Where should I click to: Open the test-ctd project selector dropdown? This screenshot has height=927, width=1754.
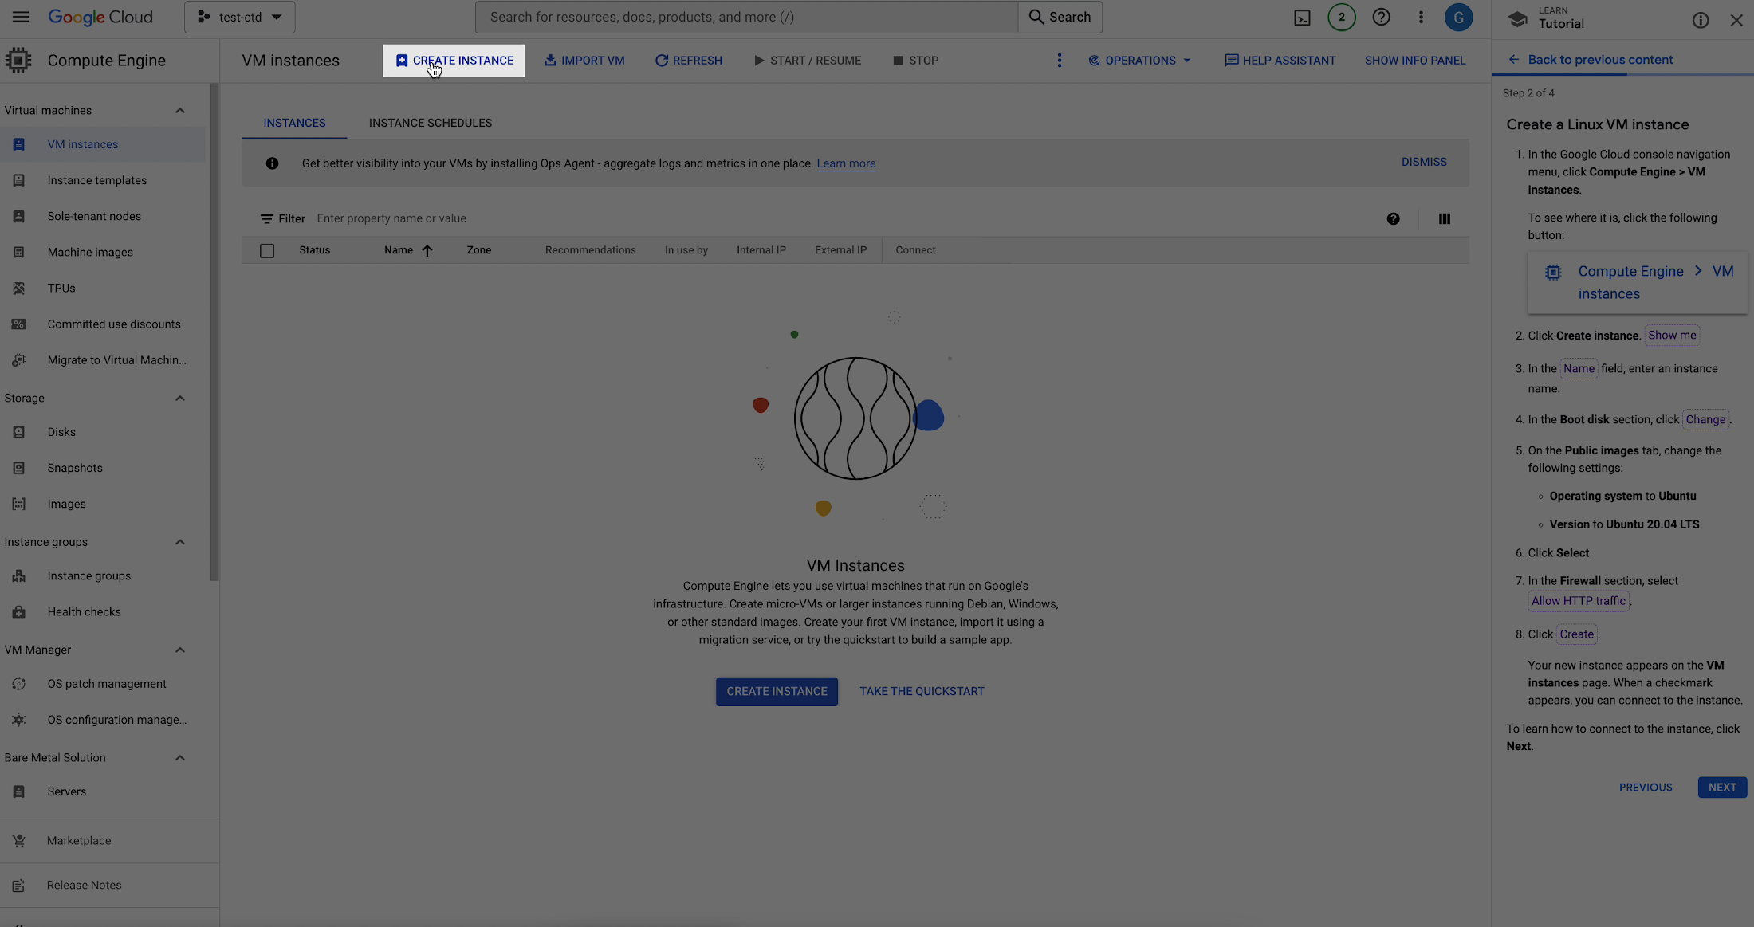[240, 17]
